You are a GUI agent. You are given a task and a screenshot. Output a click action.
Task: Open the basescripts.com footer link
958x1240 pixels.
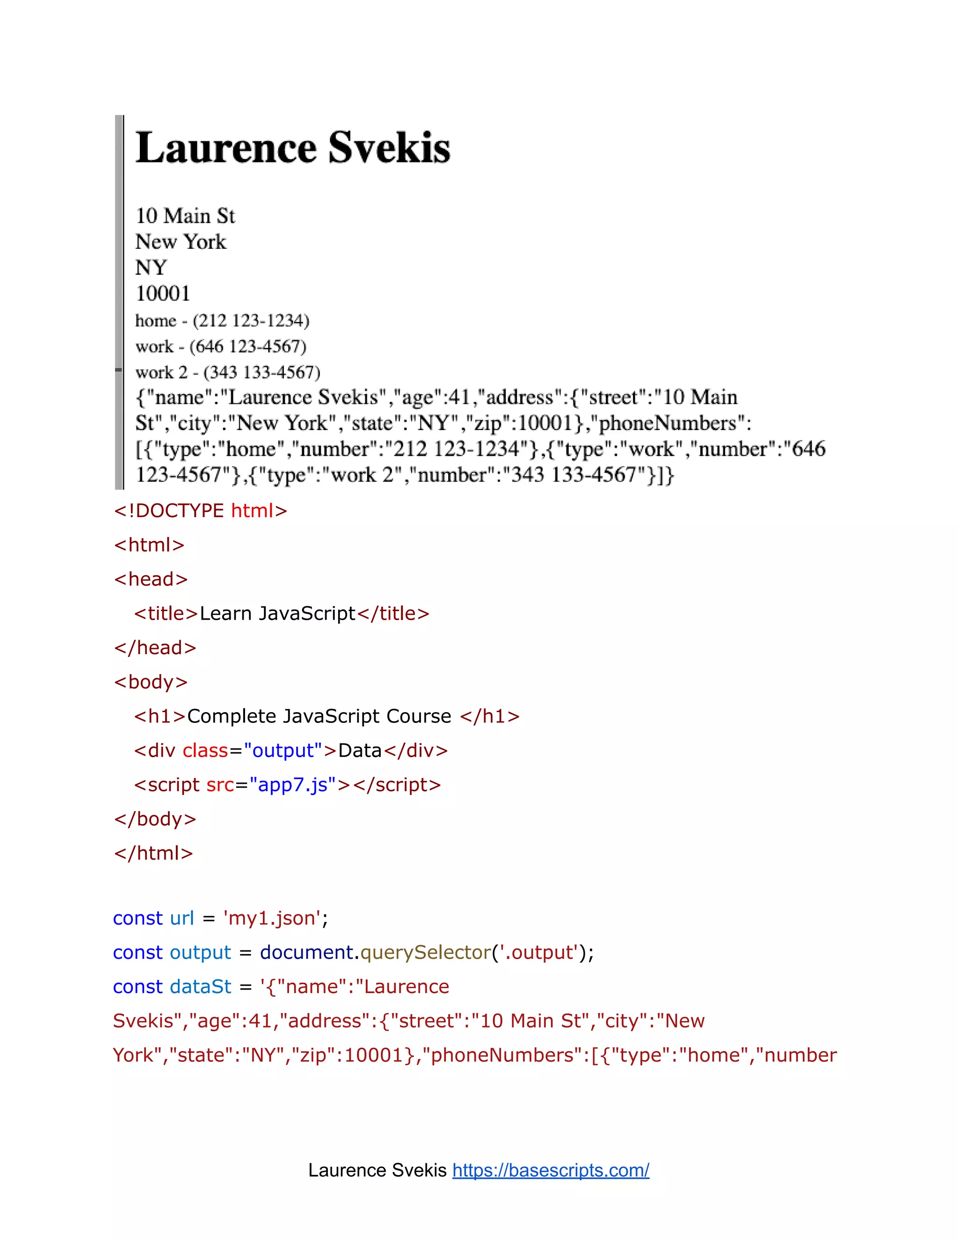pos(551,1170)
